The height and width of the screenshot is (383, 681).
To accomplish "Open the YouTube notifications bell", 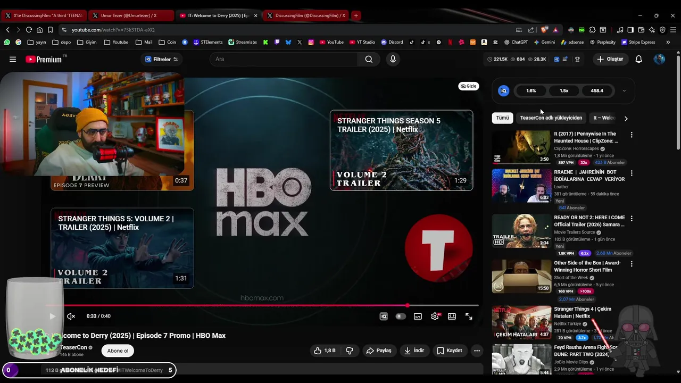I will [639, 59].
